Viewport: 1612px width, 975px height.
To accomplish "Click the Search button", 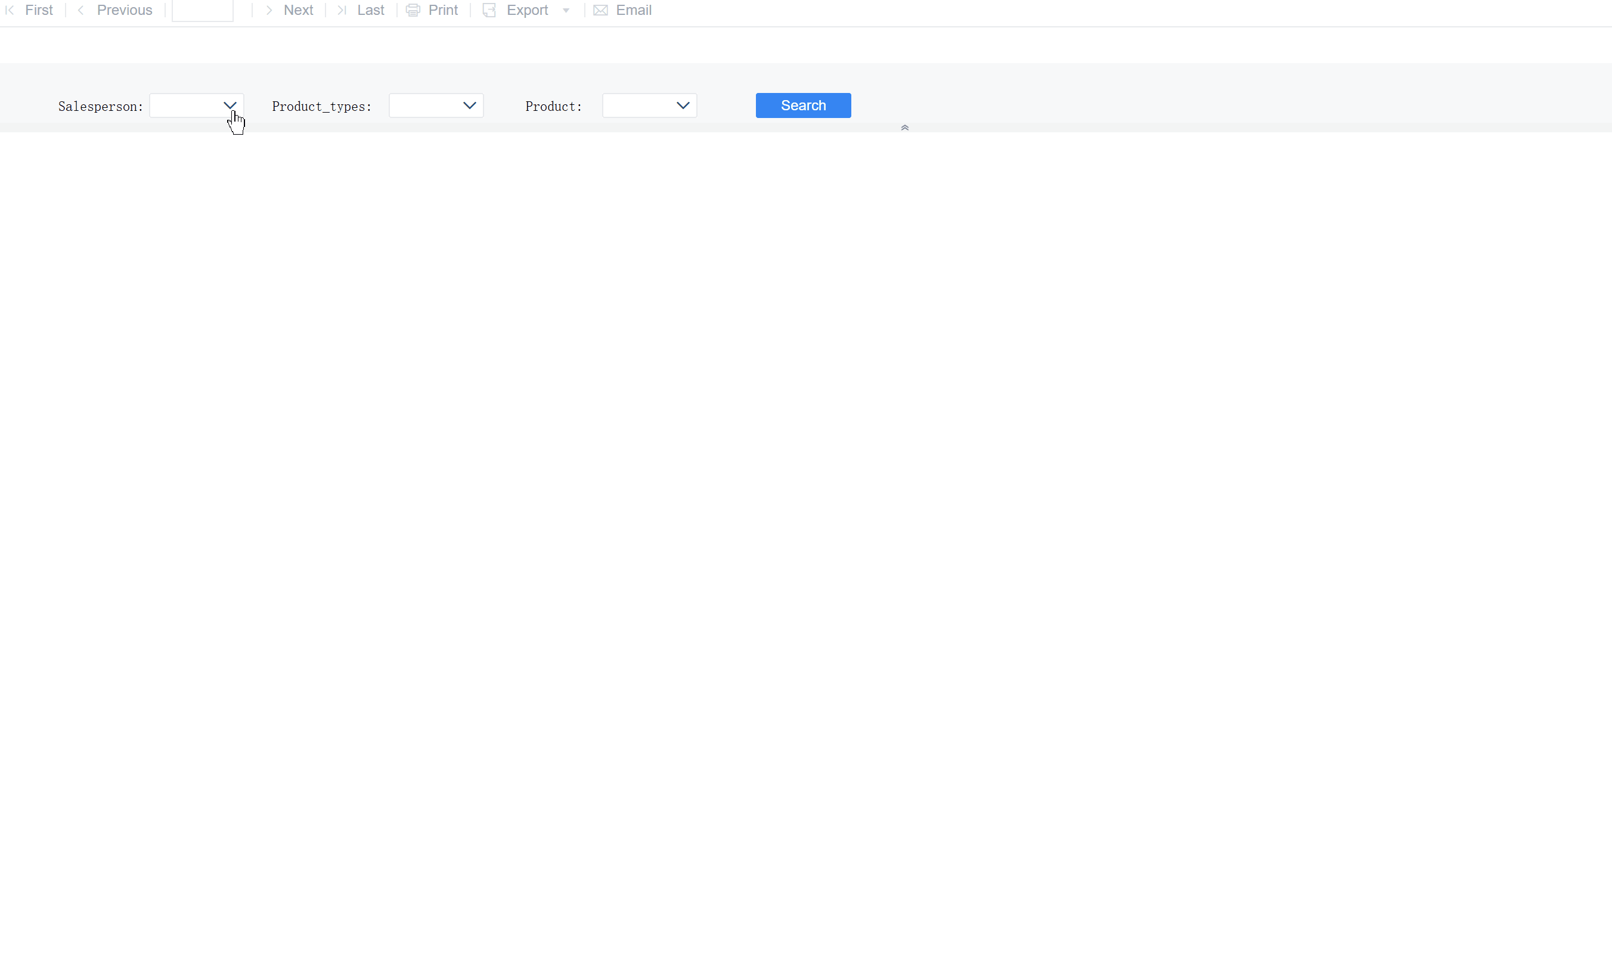I will point(803,105).
